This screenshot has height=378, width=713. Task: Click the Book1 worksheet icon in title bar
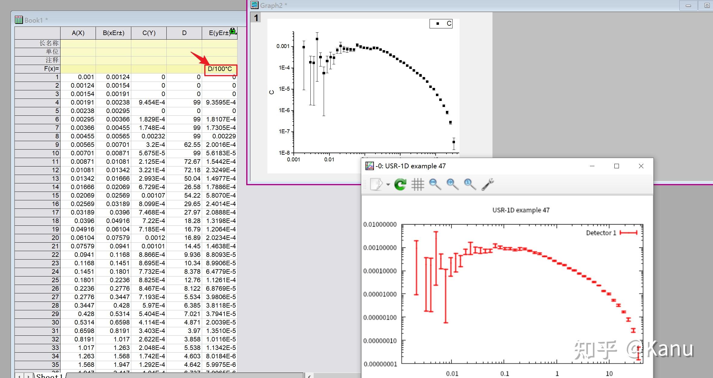19,20
